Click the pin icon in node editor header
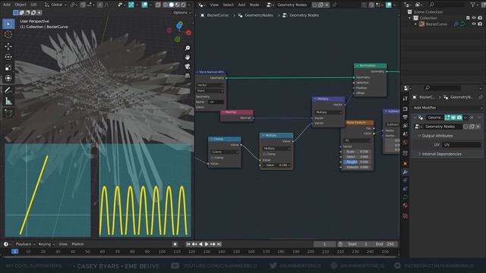Screen dimensions: 486x273 click(x=334, y=5)
